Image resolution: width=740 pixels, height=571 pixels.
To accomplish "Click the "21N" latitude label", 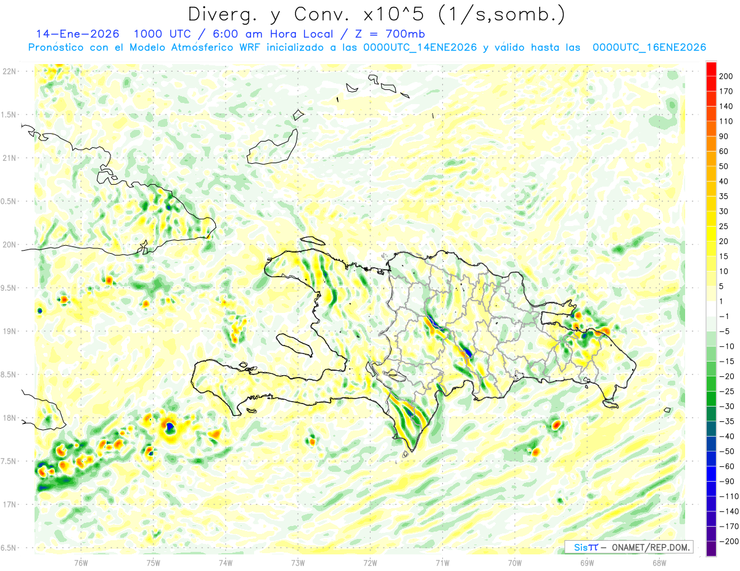I will (9, 158).
